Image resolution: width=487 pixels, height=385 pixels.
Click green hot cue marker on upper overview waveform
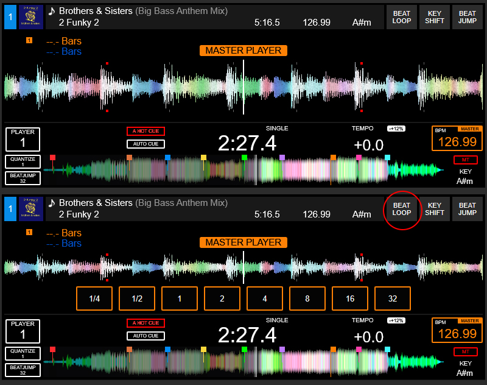tap(245, 158)
